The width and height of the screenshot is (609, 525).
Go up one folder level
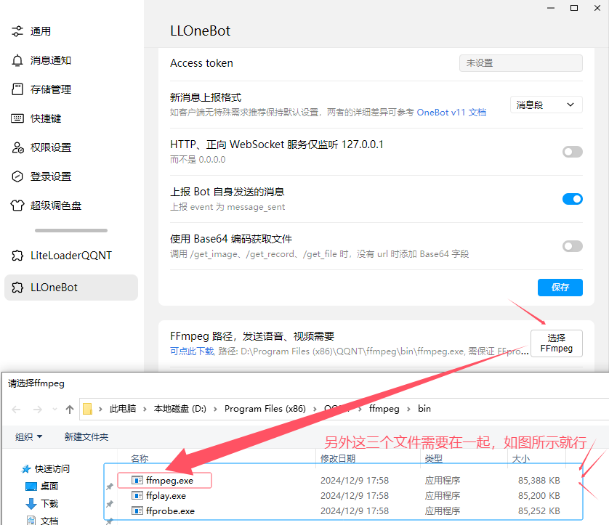click(x=70, y=410)
